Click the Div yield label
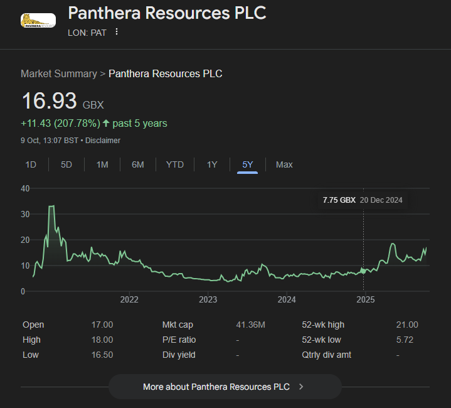Viewport: 451px width, 408px height. click(x=179, y=355)
